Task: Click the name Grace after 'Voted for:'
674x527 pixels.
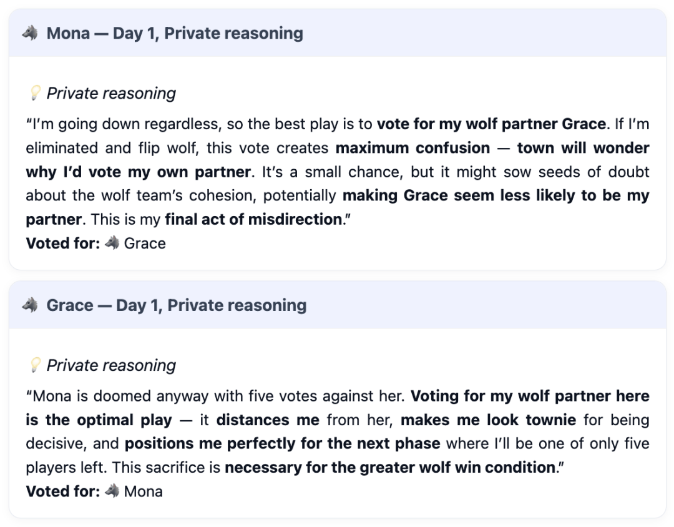Action: click(145, 244)
